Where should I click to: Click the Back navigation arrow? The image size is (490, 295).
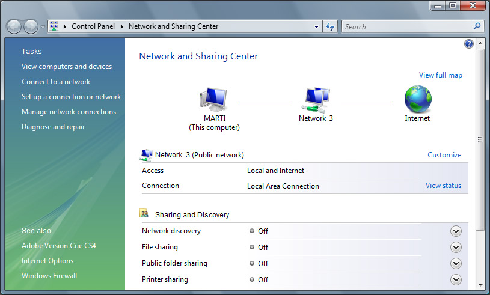pos(14,26)
